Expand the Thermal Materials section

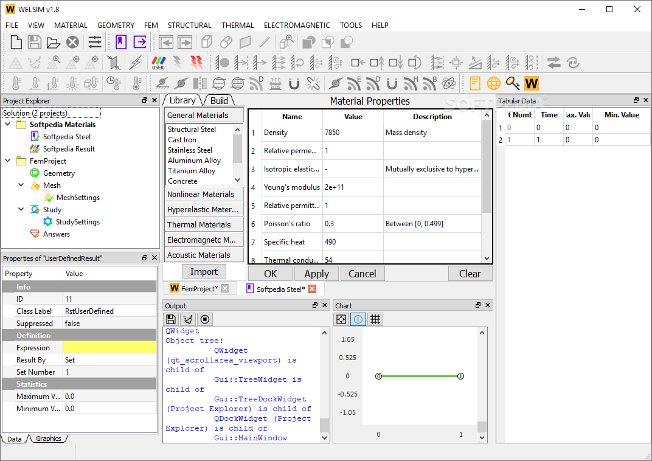click(x=204, y=224)
